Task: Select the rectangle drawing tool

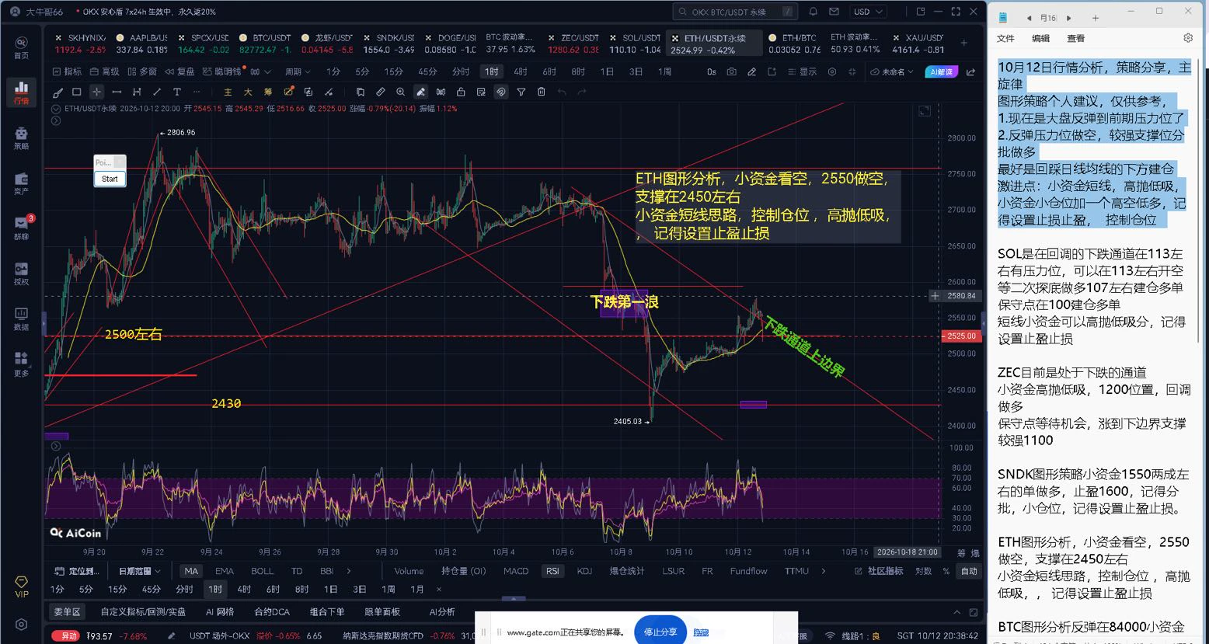Action: click(x=77, y=92)
